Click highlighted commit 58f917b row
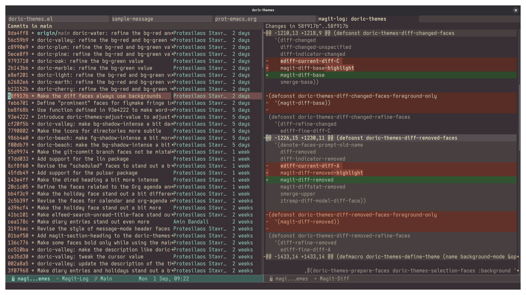The width and height of the screenshot is (526, 295). tap(134, 96)
